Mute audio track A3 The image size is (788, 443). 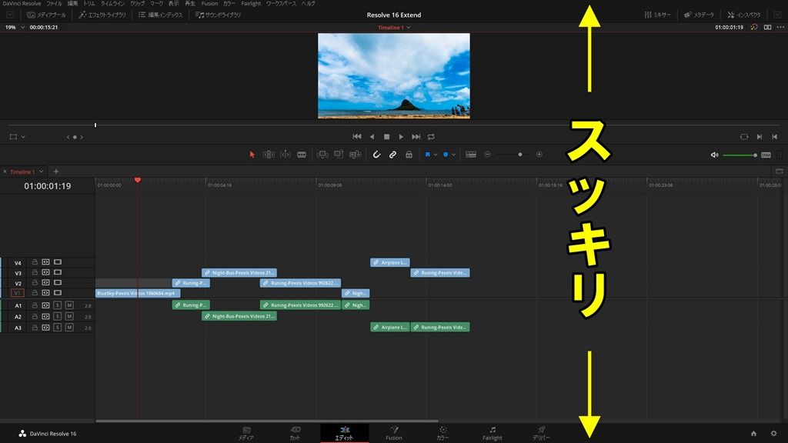(x=69, y=328)
